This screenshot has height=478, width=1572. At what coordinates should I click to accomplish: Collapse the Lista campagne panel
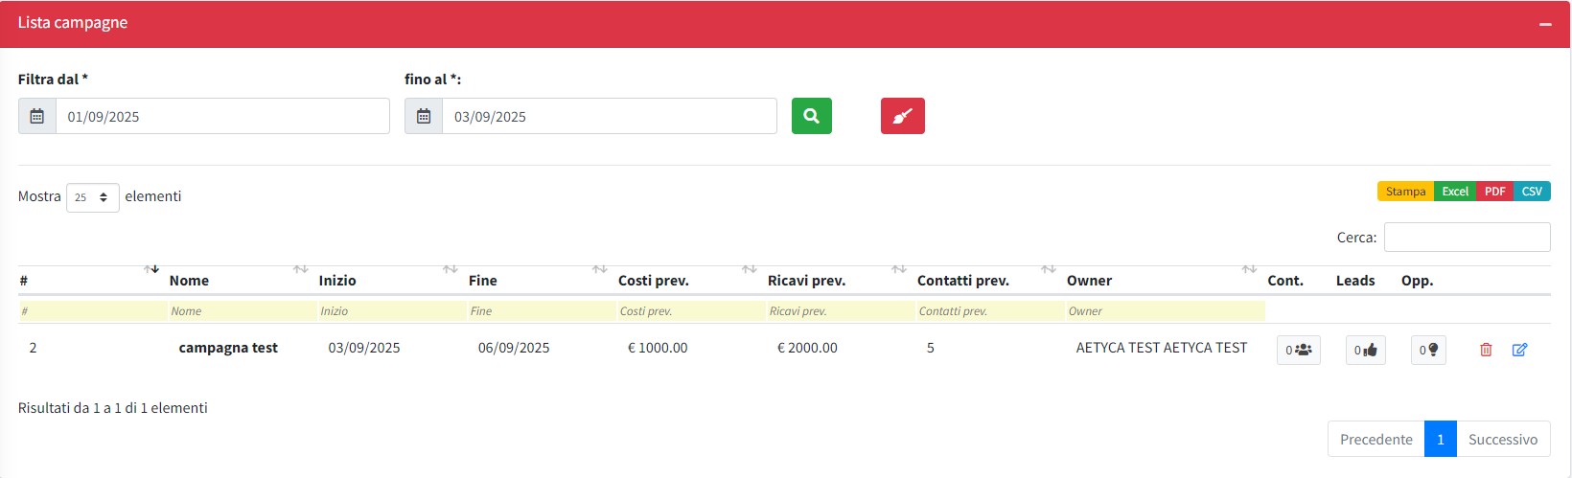tap(1545, 24)
